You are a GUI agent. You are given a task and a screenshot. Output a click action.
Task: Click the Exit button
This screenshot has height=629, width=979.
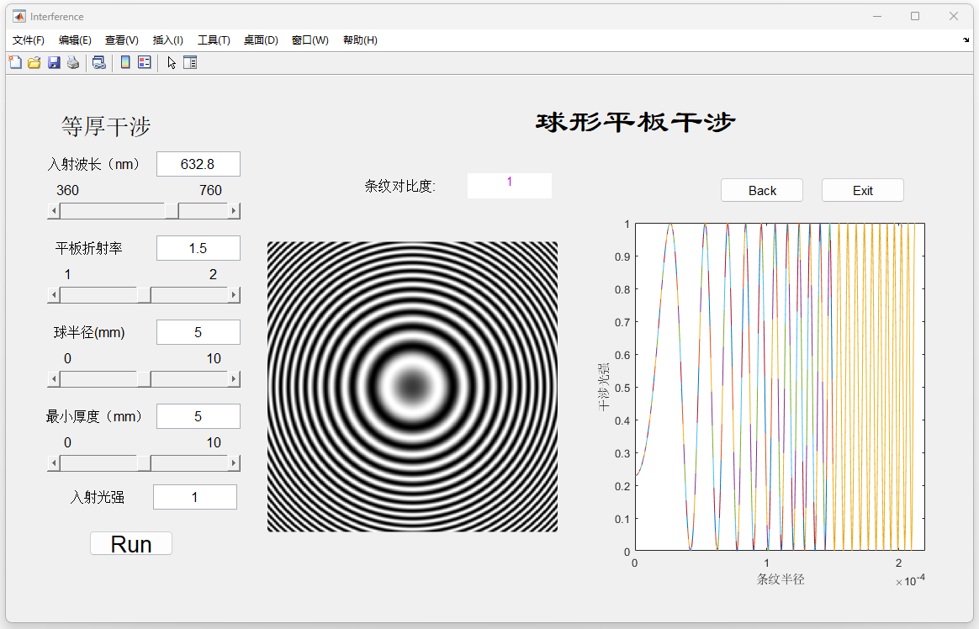coord(862,191)
